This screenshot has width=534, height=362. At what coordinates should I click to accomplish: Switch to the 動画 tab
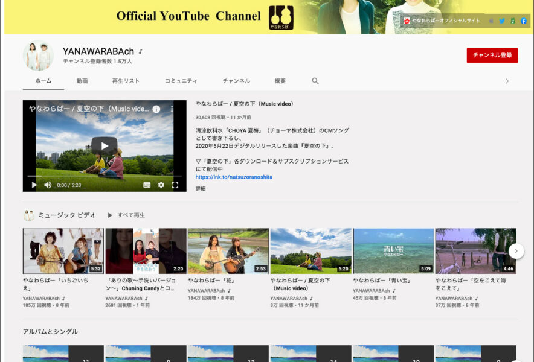(82, 81)
